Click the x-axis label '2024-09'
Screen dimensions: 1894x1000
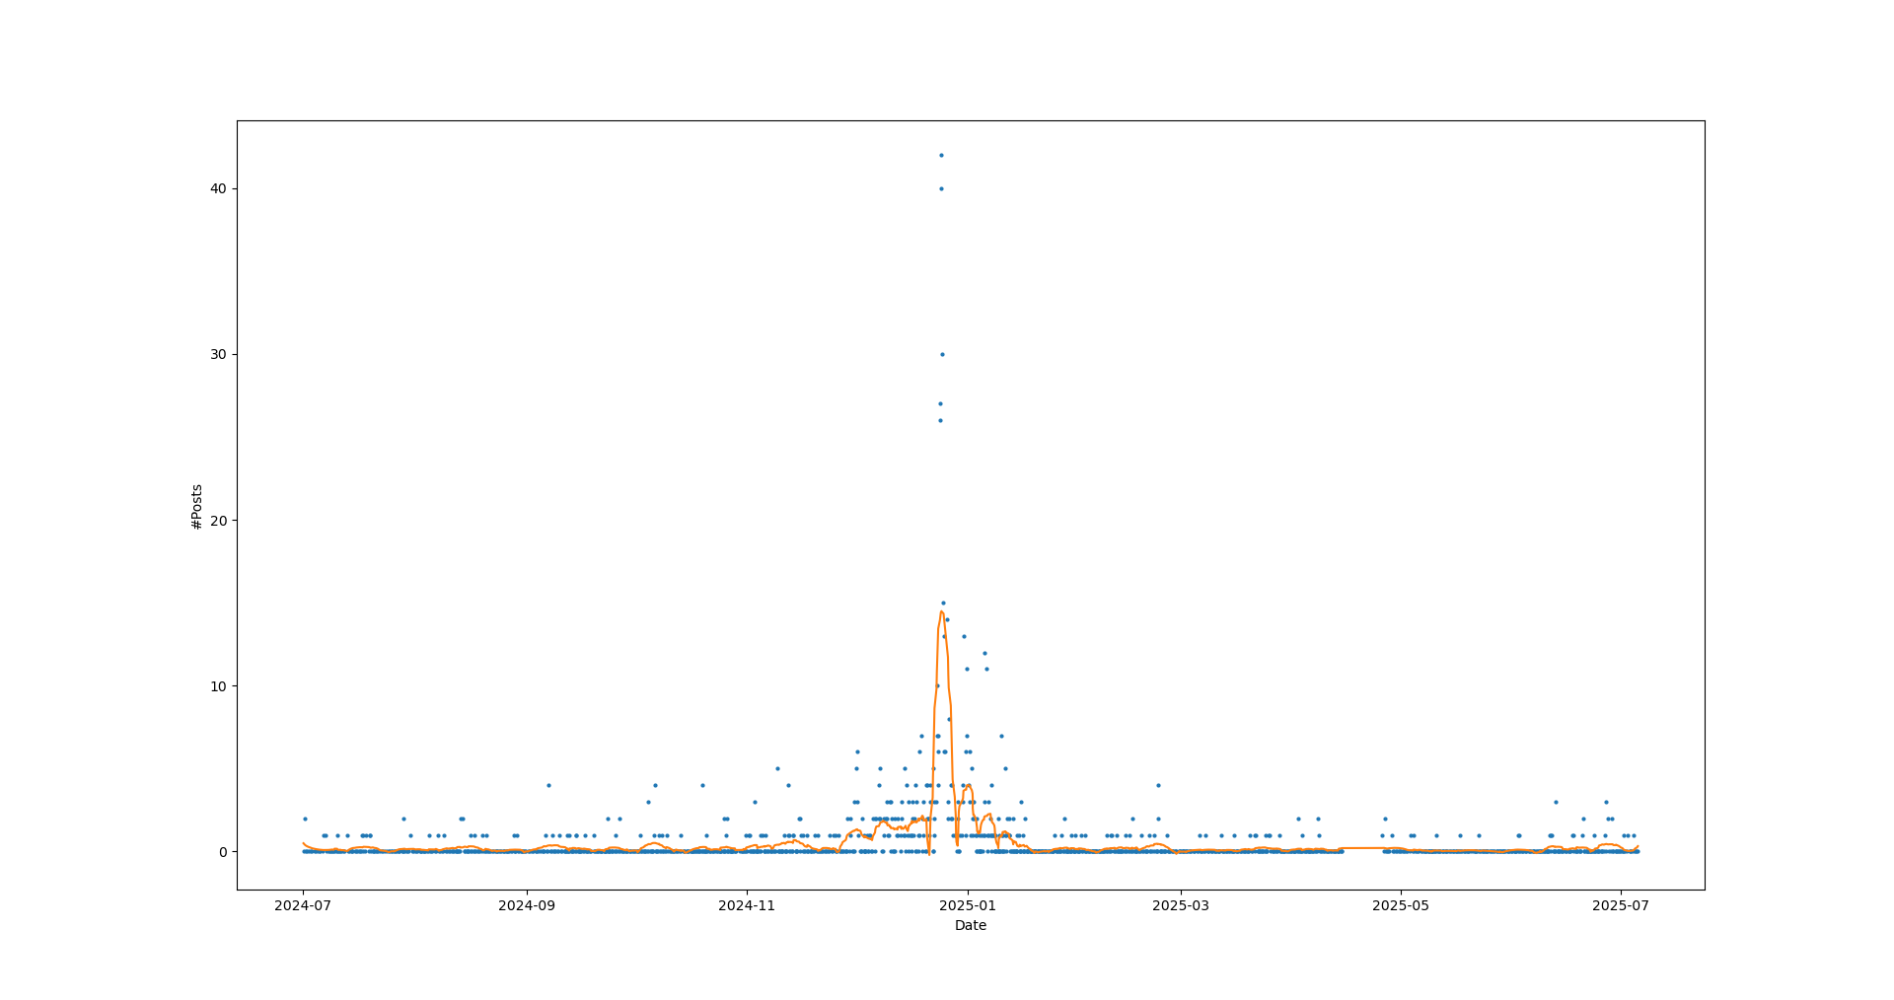pyautogui.click(x=527, y=904)
